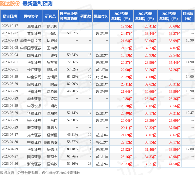Click 32.23亿 profit value
Viewport: 195px width, 175px height.
click(151, 48)
